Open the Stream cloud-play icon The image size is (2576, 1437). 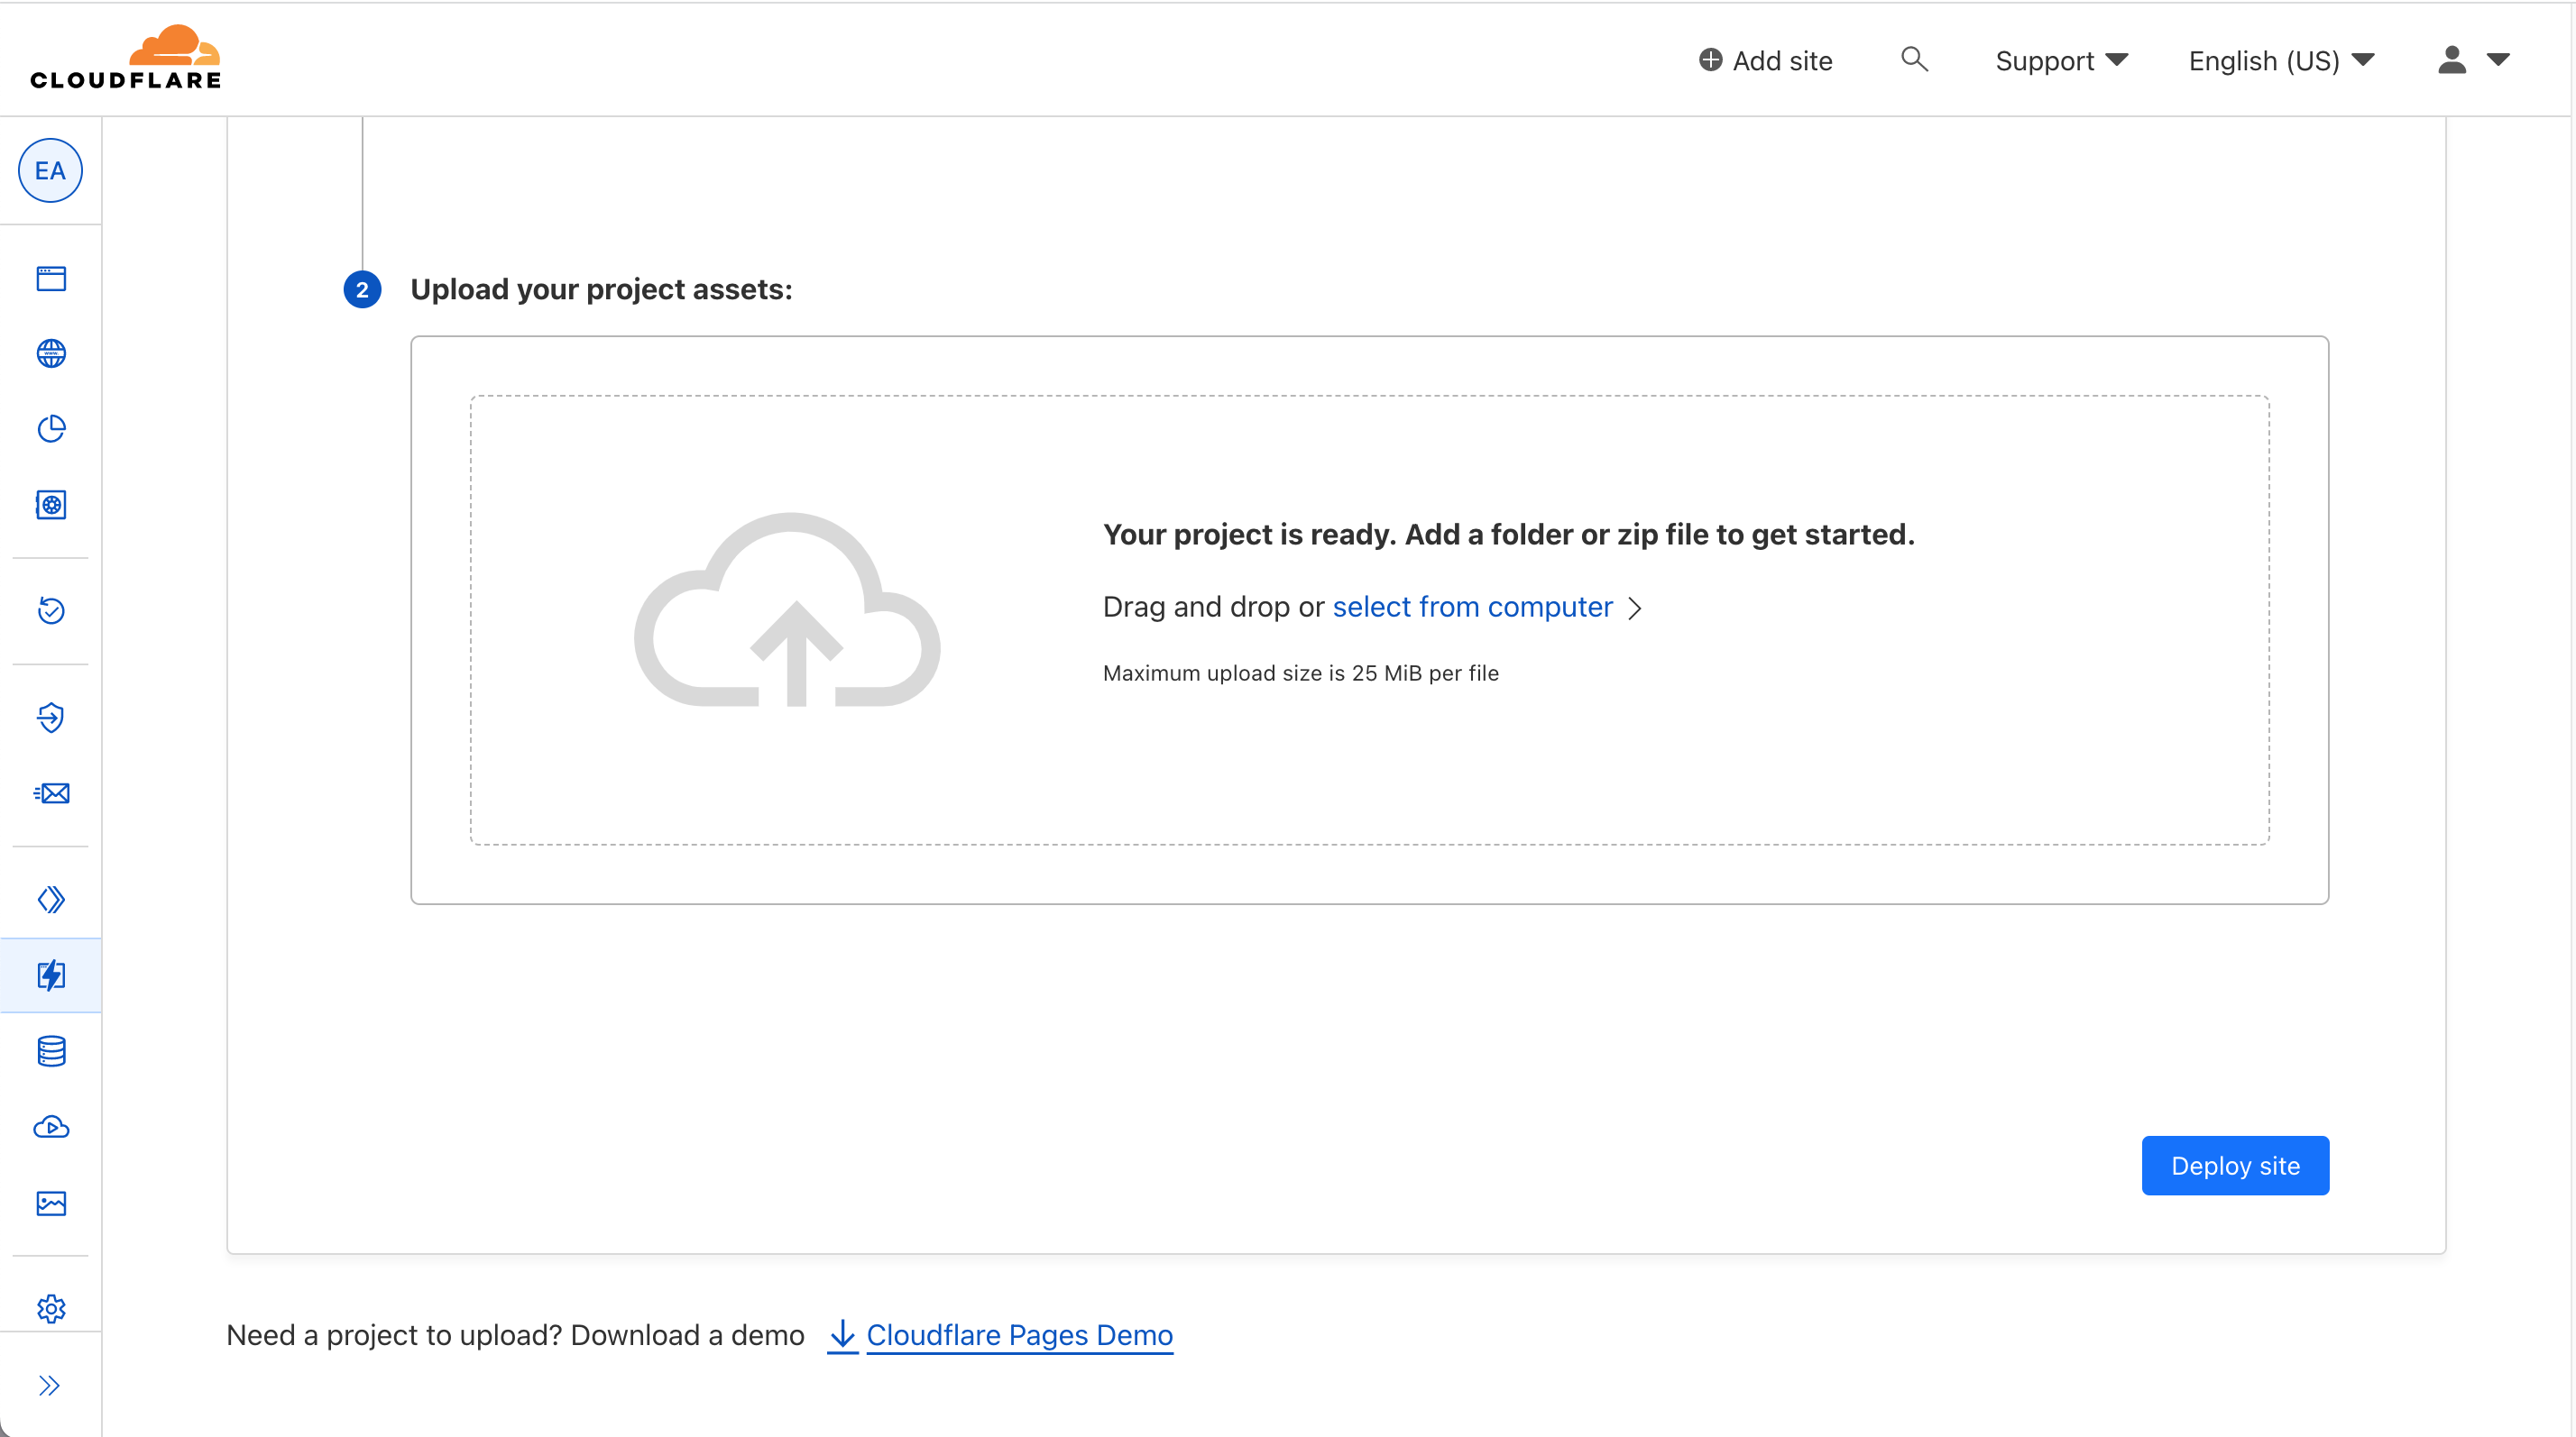coord(51,1127)
